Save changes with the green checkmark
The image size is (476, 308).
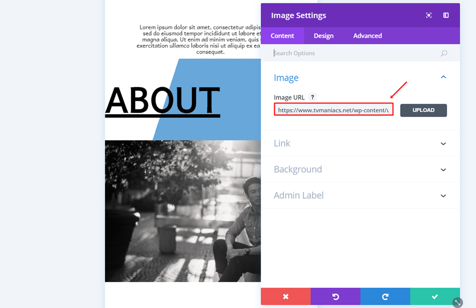click(435, 297)
